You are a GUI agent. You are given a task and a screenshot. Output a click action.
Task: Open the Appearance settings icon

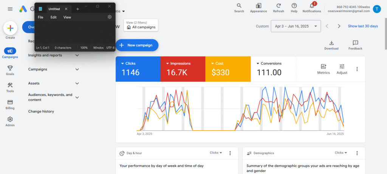(x=259, y=6)
